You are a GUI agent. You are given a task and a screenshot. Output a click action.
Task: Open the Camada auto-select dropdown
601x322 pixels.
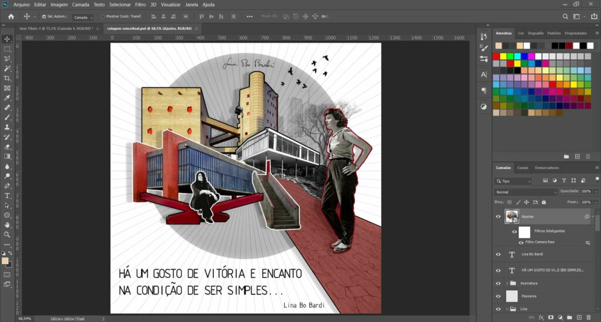83,17
